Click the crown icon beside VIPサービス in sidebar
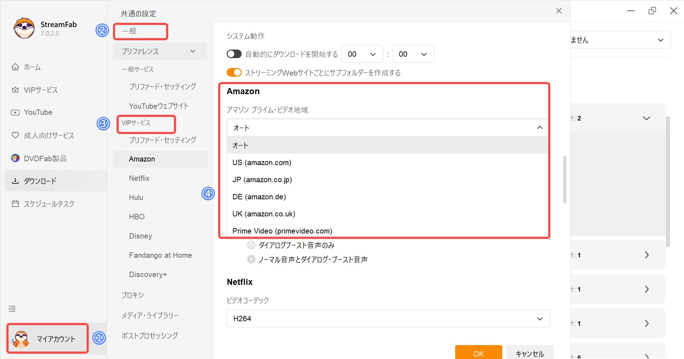This screenshot has width=684, height=359. coord(15,90)
